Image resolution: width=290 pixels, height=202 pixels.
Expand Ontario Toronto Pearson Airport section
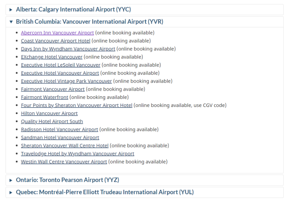(145, 180)
